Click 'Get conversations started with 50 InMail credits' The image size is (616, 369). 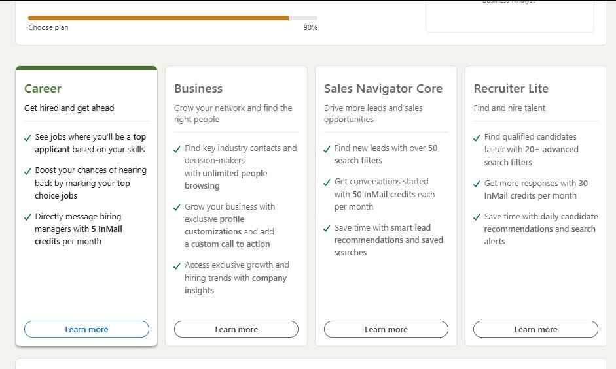(385, 194)
